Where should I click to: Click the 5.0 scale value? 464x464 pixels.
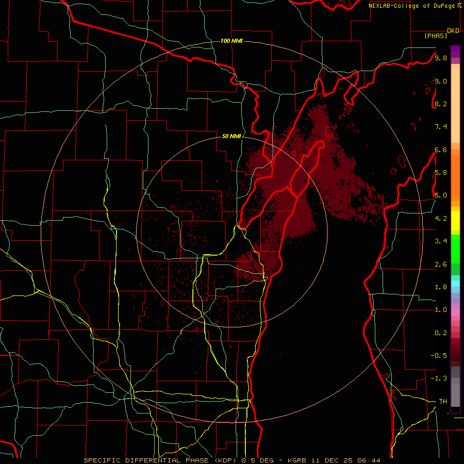[441, 195]
